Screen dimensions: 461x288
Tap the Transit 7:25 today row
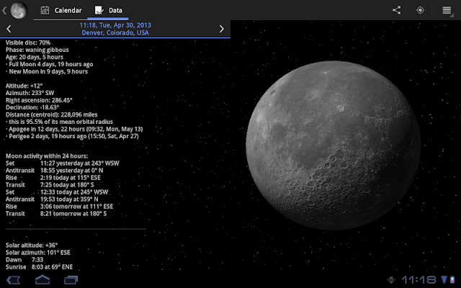50,185
